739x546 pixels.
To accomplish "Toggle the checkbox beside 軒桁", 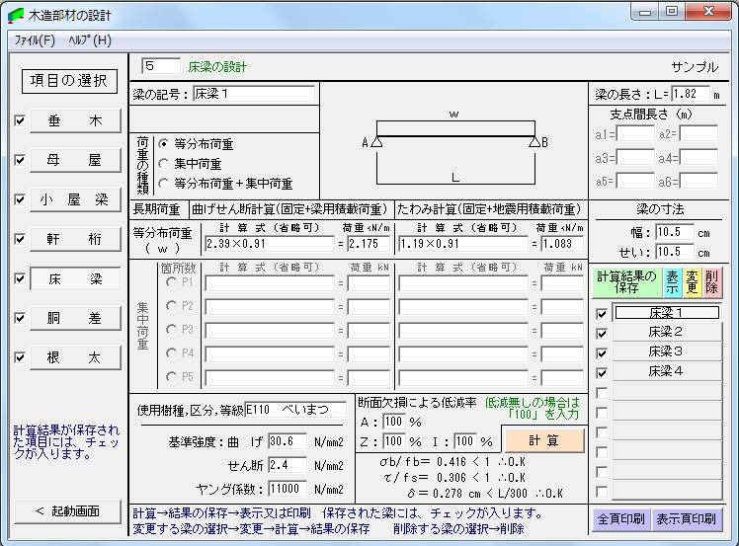I will point(21,239).
